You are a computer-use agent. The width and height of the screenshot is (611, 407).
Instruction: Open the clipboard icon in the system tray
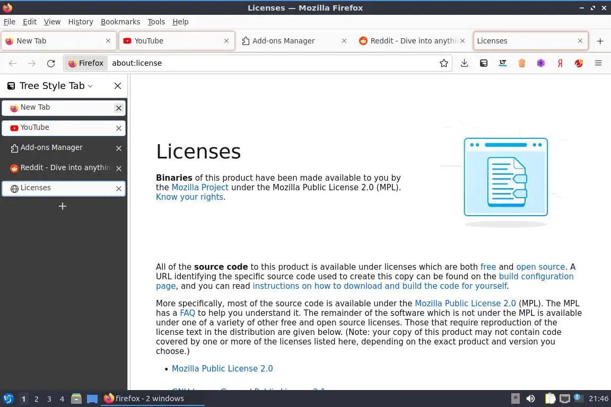(550, 399)
